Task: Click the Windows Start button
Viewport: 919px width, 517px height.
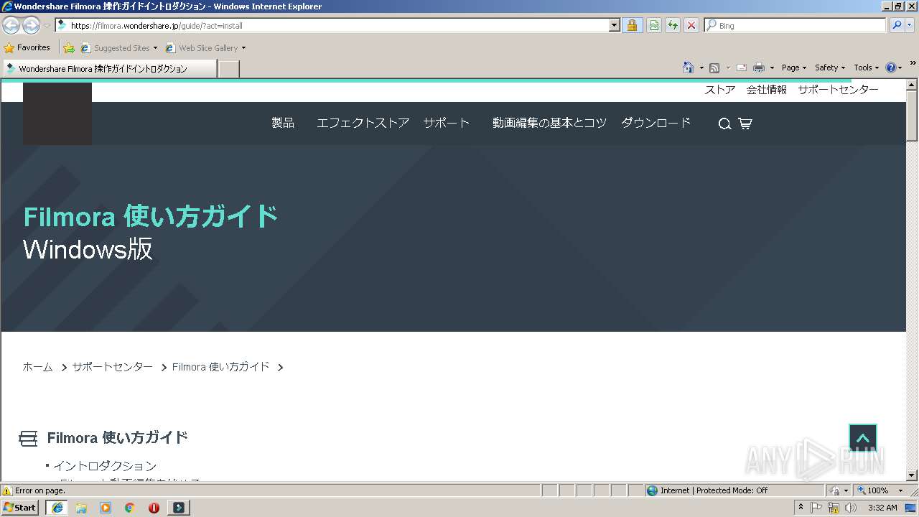Action: 20,508
